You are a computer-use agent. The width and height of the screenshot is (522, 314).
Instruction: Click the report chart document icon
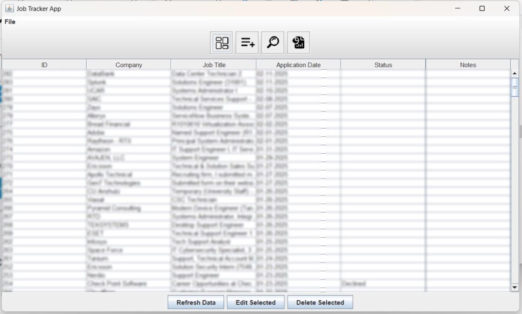299,43
